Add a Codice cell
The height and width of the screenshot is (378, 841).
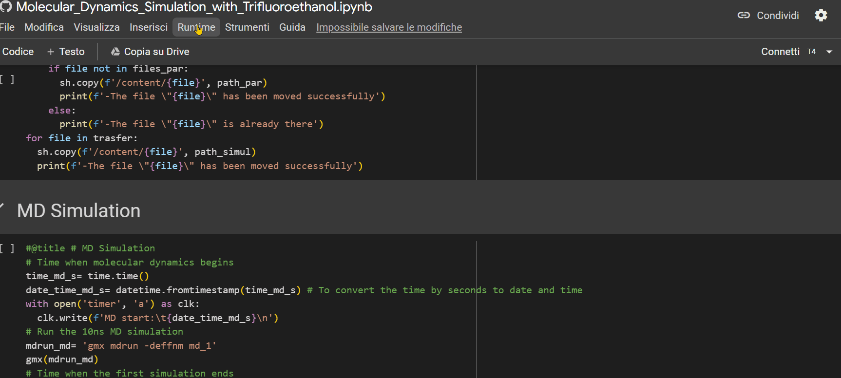(x=18, y=52)
